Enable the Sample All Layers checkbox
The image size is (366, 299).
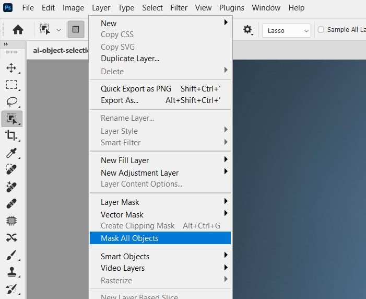(321, 30)
